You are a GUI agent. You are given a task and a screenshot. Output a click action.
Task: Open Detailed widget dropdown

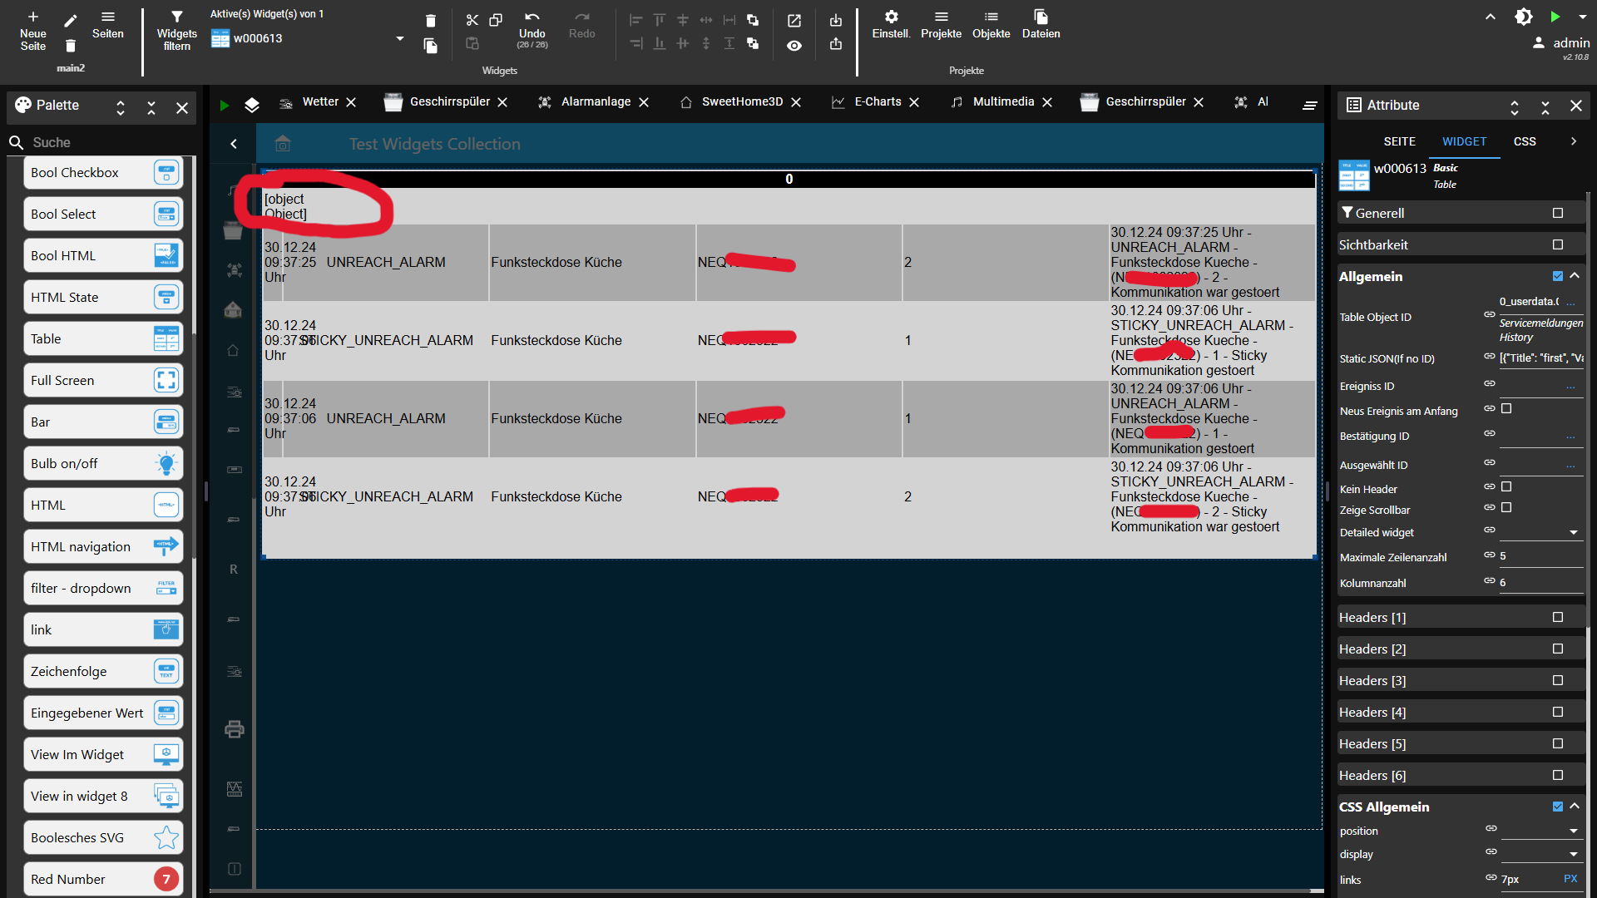pos(1540,532)
